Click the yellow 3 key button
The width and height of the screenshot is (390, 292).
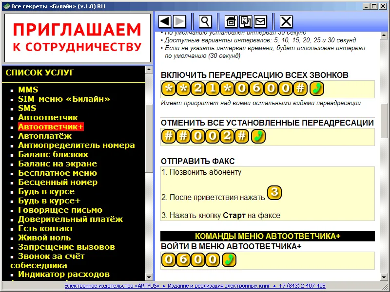tap(274, 192)
